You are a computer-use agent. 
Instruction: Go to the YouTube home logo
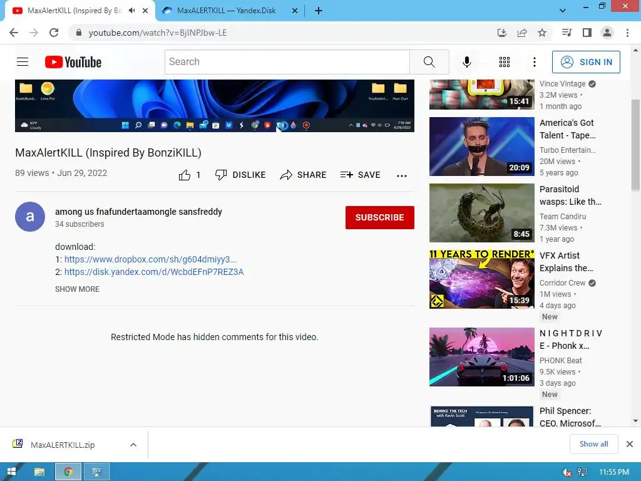click(73, 62)
